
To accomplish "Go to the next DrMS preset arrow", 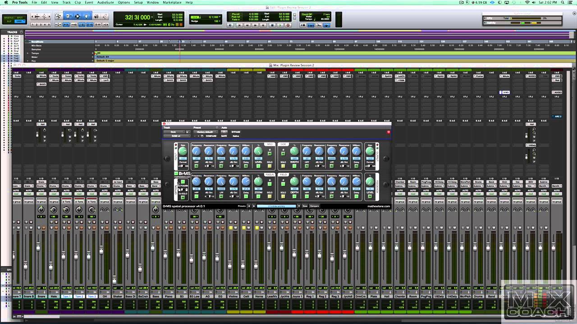I will pos(254,206).
